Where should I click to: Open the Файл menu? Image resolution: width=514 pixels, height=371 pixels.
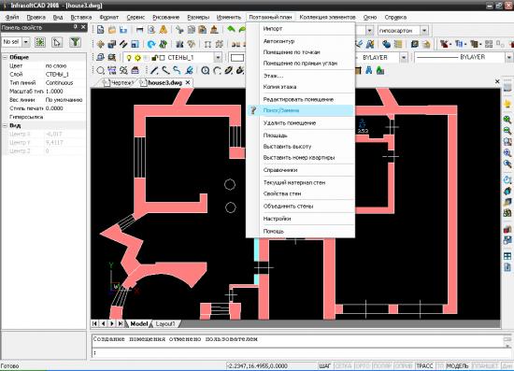click(x=12, y=17)
